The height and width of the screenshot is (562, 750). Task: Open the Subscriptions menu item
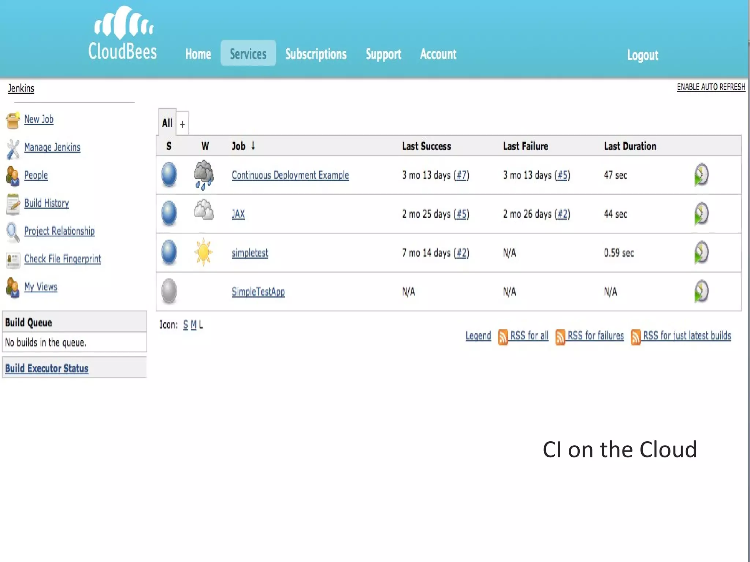point(316,54)
